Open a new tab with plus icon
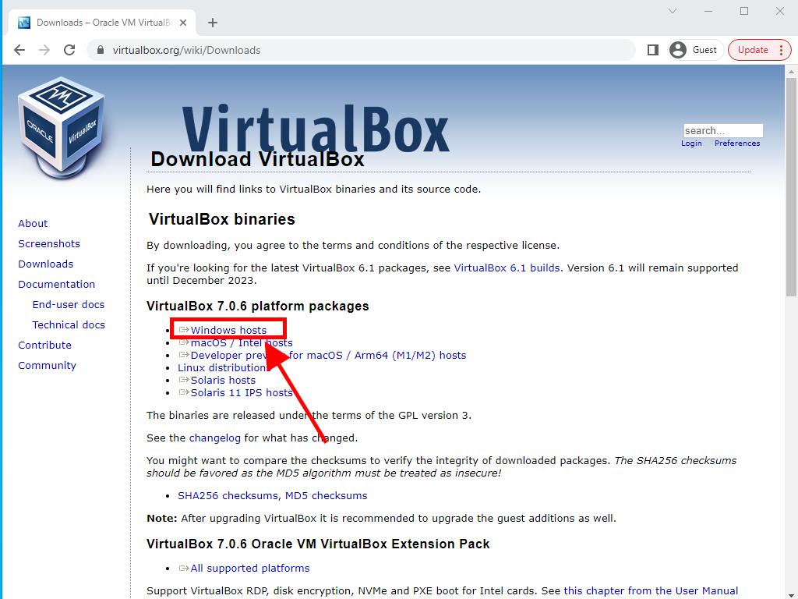The width and height of the screenshot is (798, 599). click(213, 23)
